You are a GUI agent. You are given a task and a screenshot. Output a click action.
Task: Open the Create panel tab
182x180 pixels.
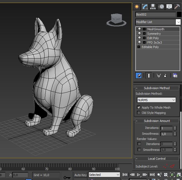[x=137, y=6]
